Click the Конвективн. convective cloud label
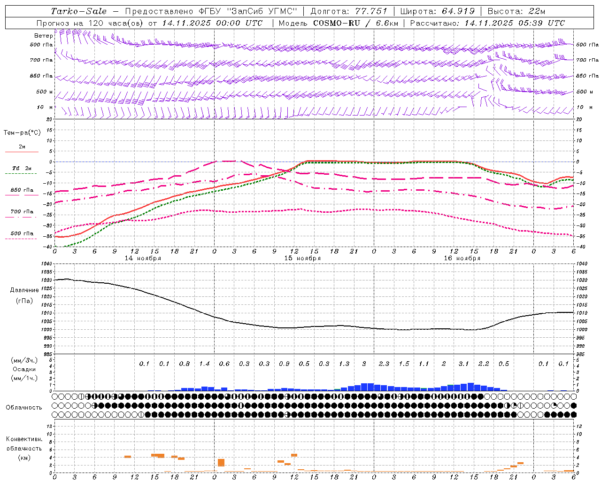 [24, 439]
